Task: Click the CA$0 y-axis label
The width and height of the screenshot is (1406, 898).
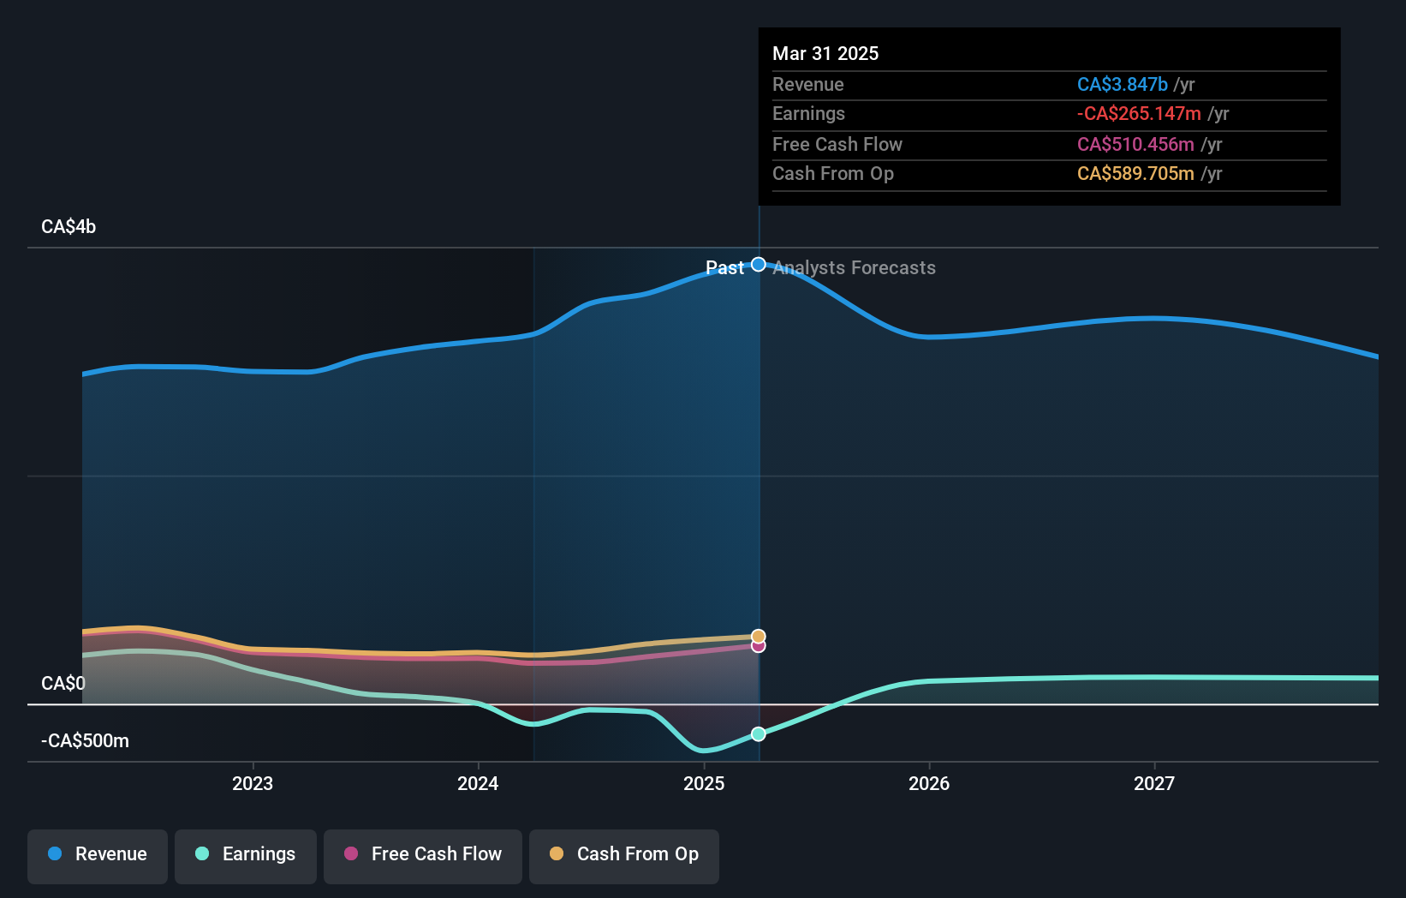Action: [63, 683]
